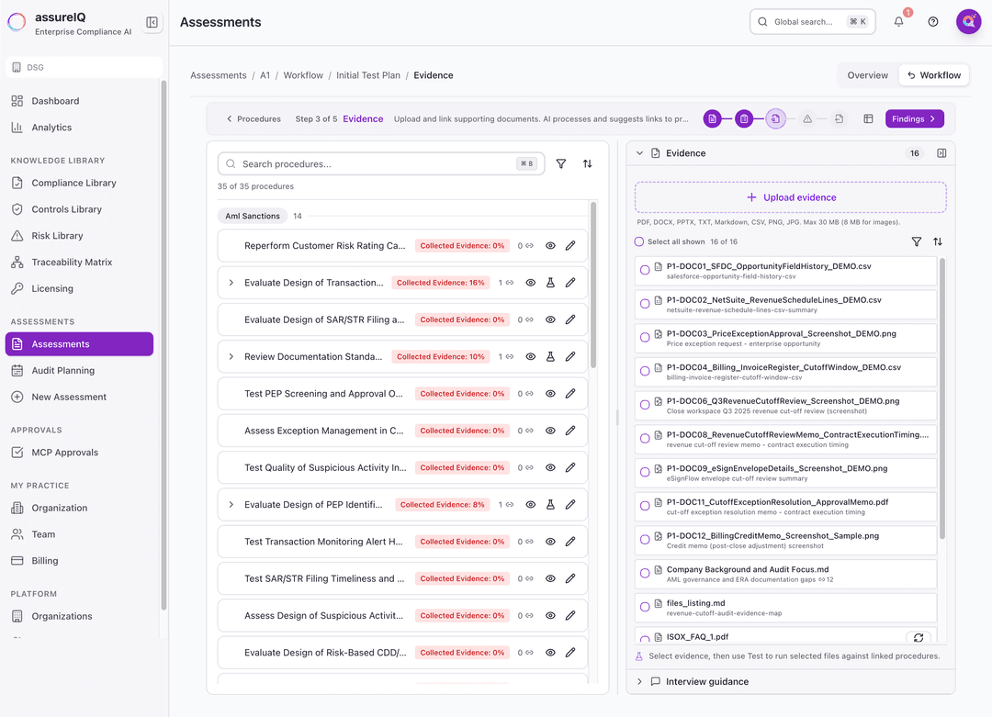992x717 pixels.
Task: Sort evidence list with arrows icon
Action: 938,241
